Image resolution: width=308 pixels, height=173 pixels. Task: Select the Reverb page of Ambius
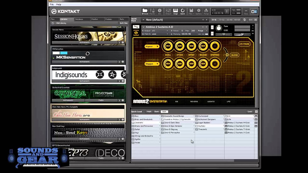[x=194, y=101]
